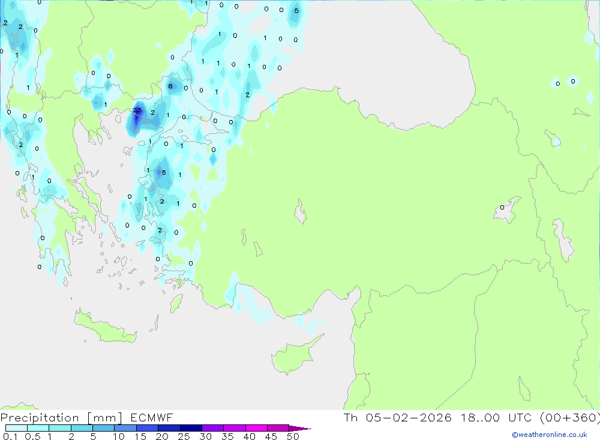
Task: Click the 6 mm precipitation value marker
Action: coord(171,86)
